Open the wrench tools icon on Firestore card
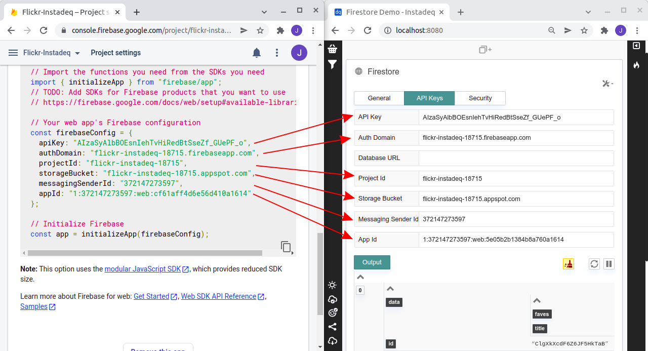Viewport: 648px width, 351px height. pyautogui.click(x=607, y=84)
